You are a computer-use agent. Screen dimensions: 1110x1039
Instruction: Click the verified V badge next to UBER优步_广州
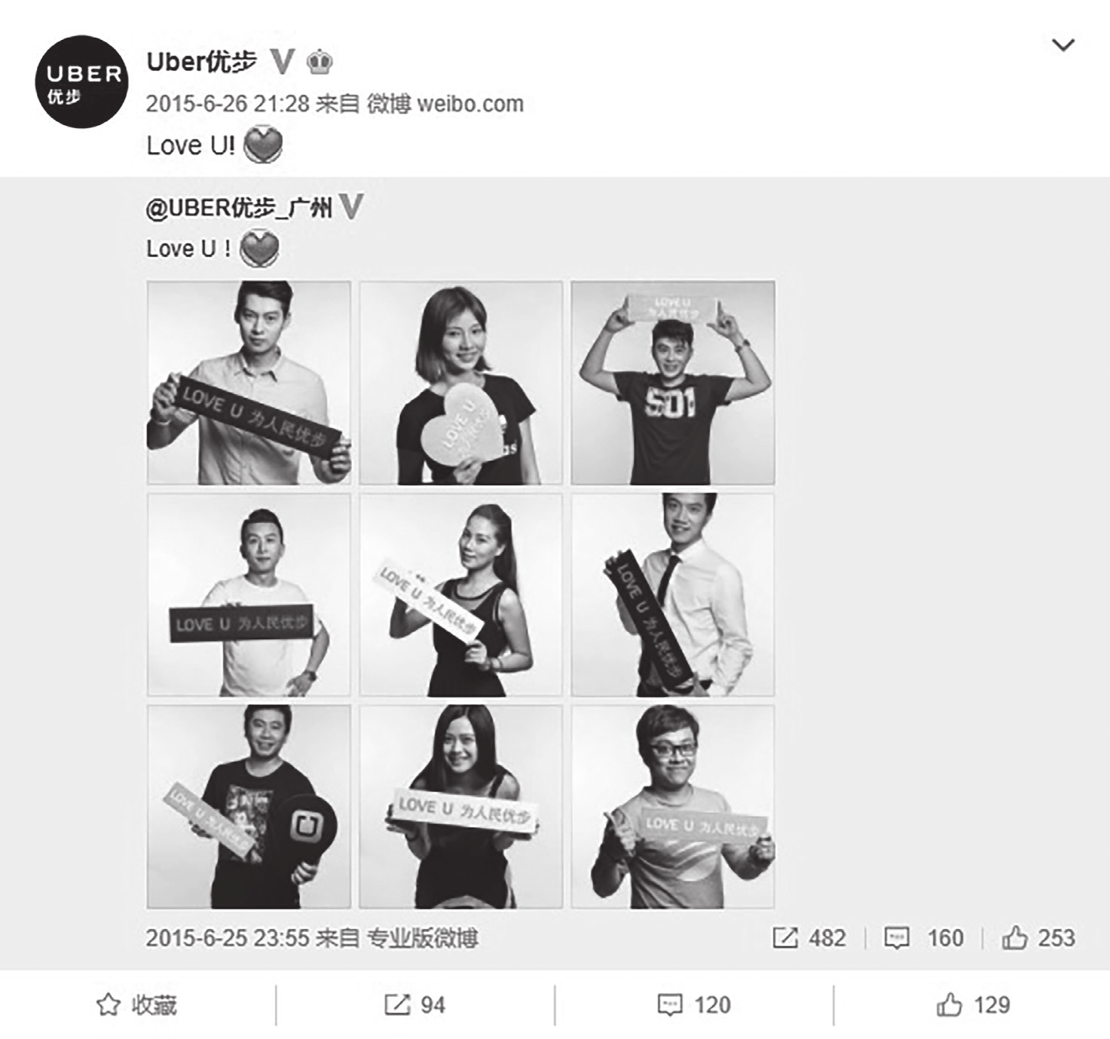[x=351, y=206]
